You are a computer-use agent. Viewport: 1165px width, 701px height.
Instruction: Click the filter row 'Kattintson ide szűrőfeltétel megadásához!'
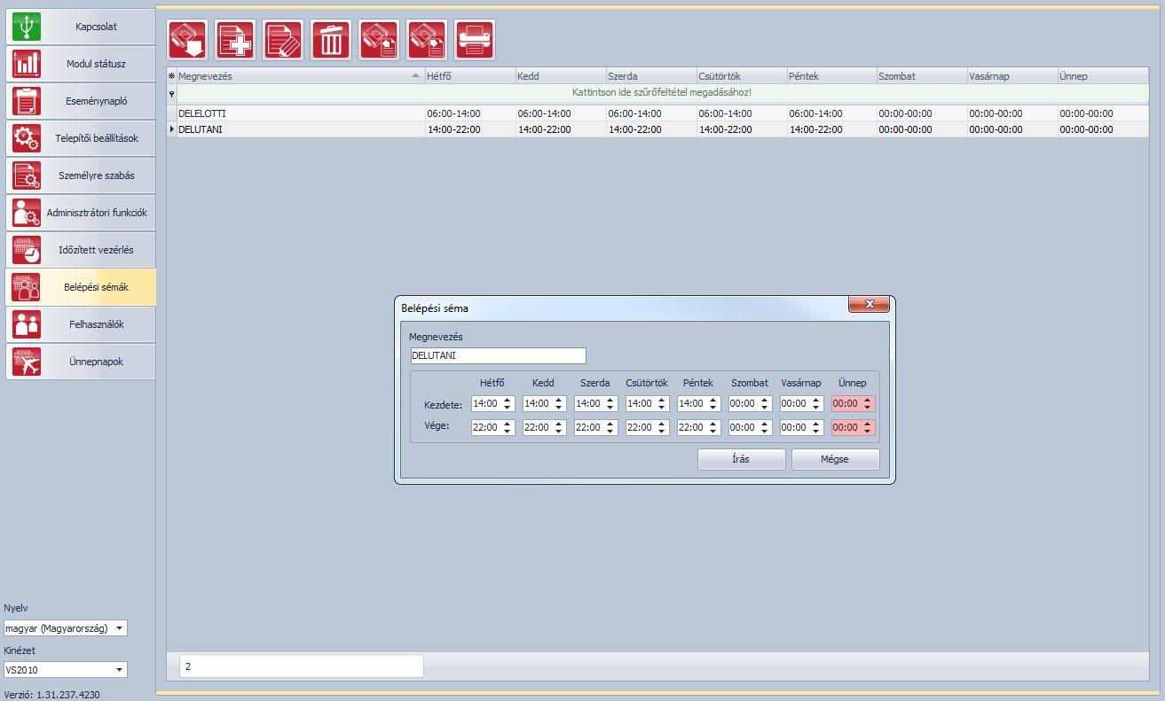662,92
